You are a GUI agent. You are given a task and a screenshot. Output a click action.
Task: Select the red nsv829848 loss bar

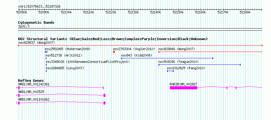pos(210,52)
